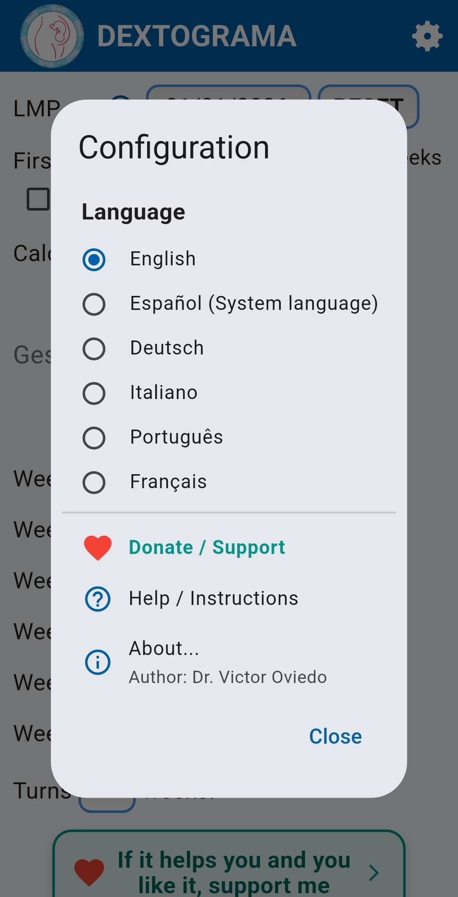Tap the heart icon in support banner

point(89,872)
